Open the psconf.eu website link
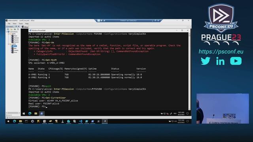 [x=221, y=52]
